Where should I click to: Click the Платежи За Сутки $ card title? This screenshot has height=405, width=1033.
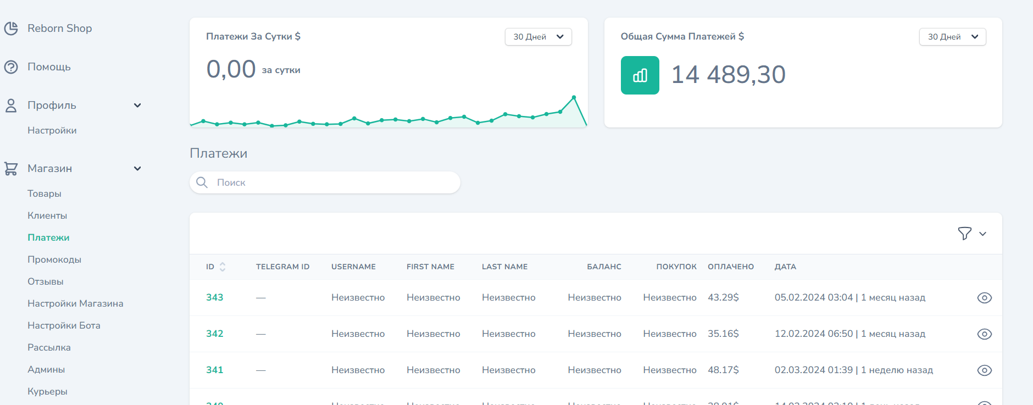pos(253,36)
